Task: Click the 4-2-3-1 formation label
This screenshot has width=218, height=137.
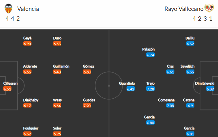Action: point(202,19)
